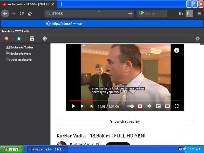Image resolution: width=204 pixels, height=153 pixels.
Task: Open search settings gear icon
Action: [197, 39]
